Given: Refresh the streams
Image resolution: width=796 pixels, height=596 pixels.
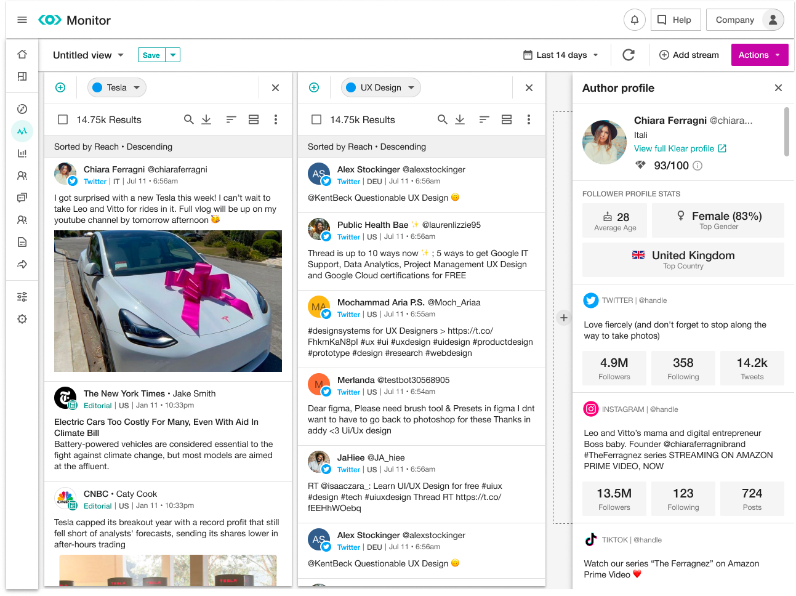Looking at the screenshot, I should (629, 55).
